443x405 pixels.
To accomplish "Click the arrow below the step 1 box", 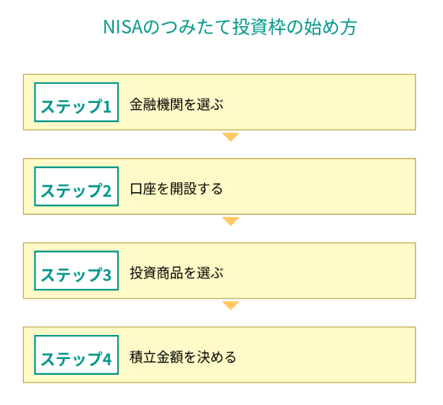I will click(230, 137).
